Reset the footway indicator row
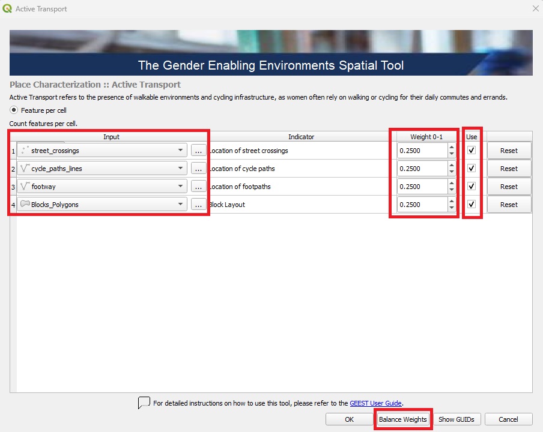 (509, 187)
